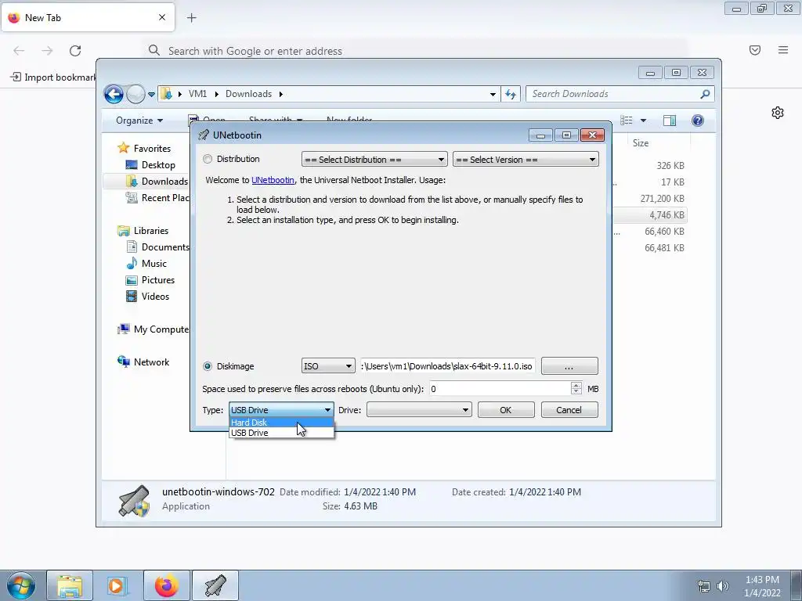The height and width of the screenshot is (601, 802).
Task: Choose Hard Disk from the Type list
Action: 281,423
